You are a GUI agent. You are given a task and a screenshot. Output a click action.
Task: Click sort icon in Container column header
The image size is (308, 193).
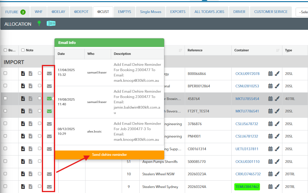pos(278,50)
